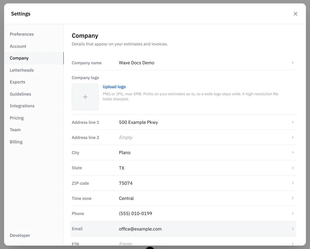The image size is (310, 249).
Task: Click the ZIP code field label
Action: coord(80,183)
